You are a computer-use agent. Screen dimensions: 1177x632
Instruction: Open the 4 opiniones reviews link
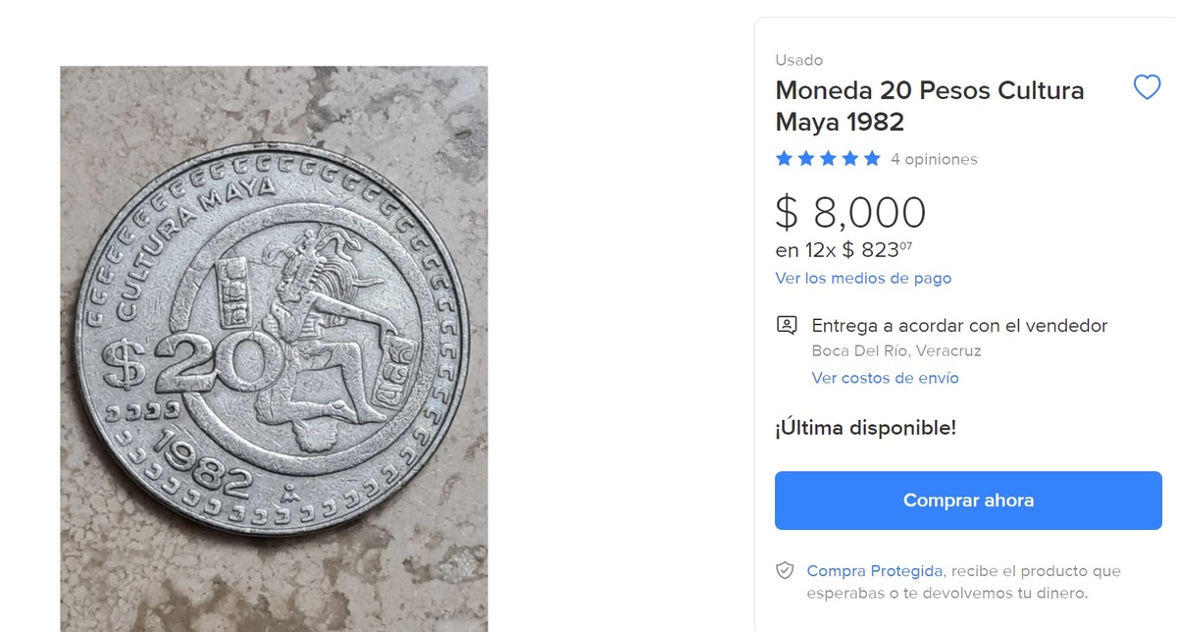[x=934, y=159]
